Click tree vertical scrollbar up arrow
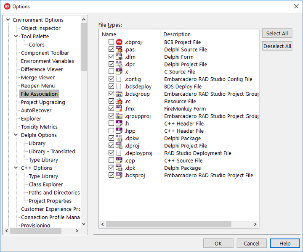303x252 pixels. pos(84,19)
